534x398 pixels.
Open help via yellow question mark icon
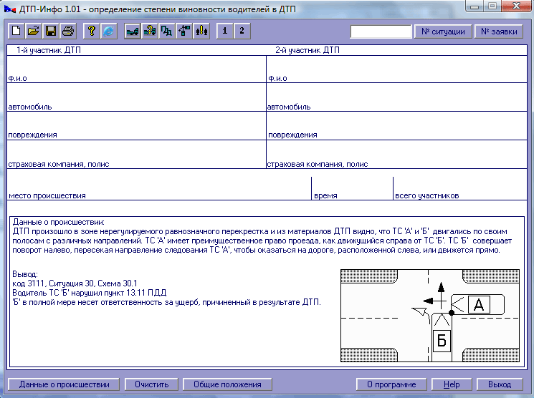[91, 31]
